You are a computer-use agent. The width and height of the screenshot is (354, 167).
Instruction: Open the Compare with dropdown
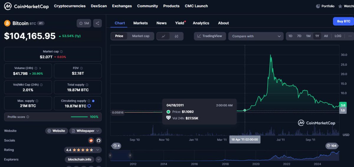256,36
